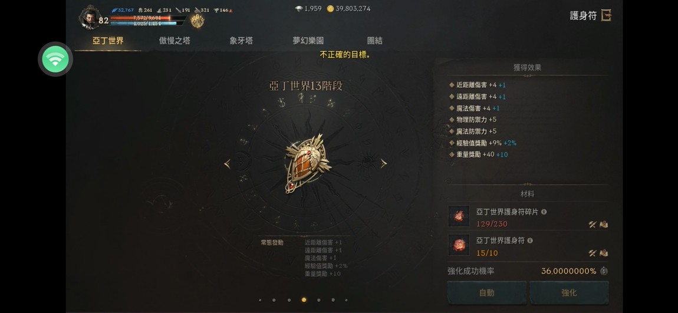Viewport: 678px width, 313px height.
Task: Tap the 亞丁世界護身符 item thumbnail
Action: (459, 245)
